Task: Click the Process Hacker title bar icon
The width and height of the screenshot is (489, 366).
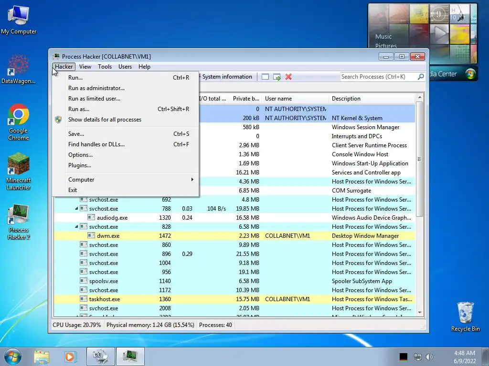Action: point(56,56)
